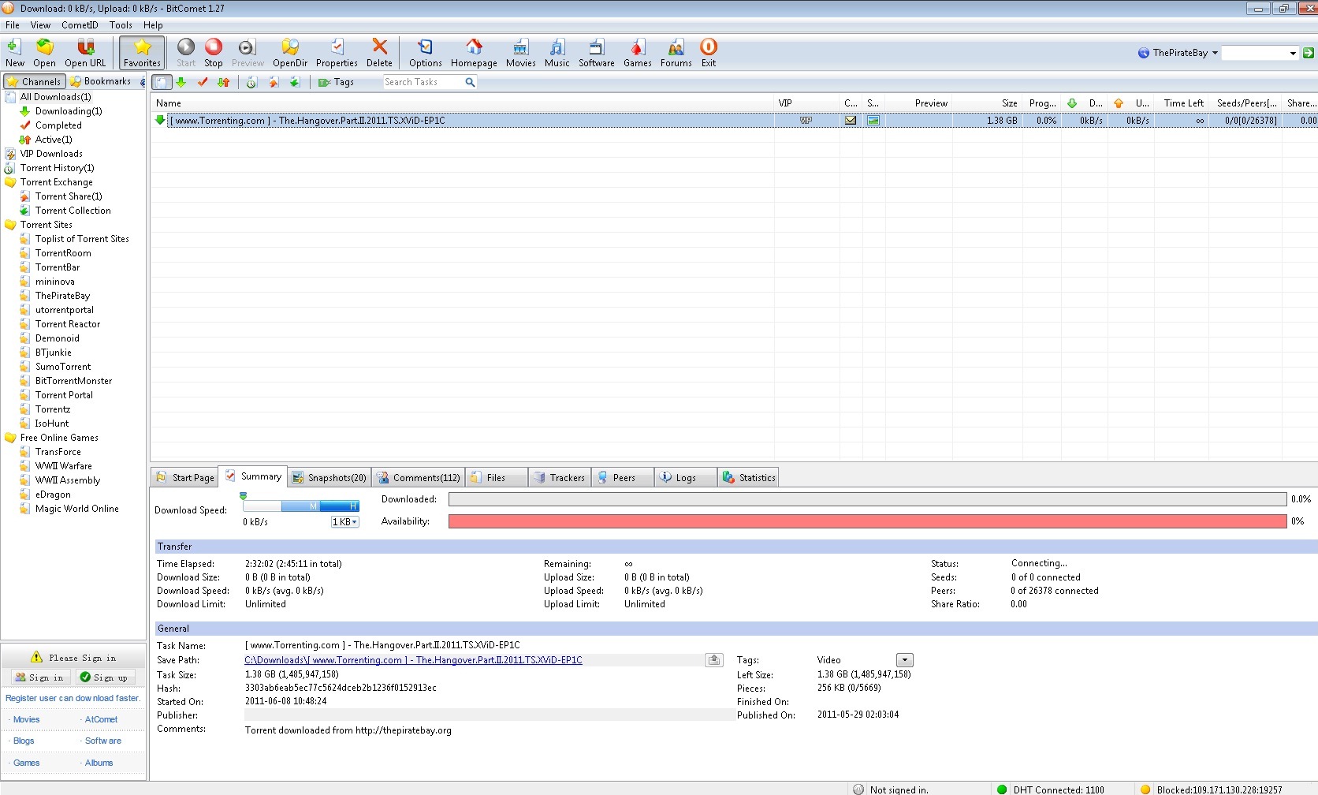This screenshot has height=795, width=1318.
Task: Switch to the Files tab
Action: point(497,478)
